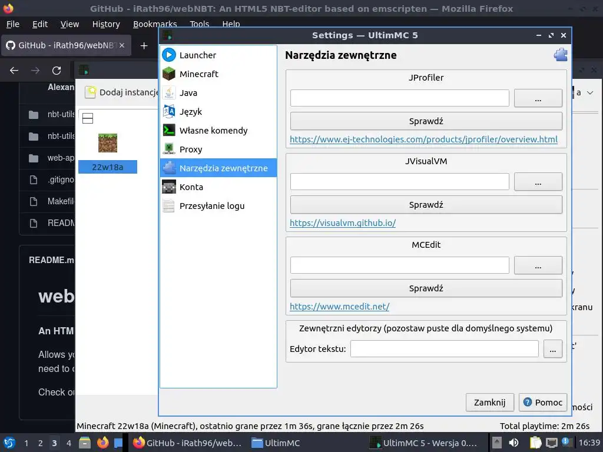
Task: Click the blue desktop icon in the taskbar
Action: [118, 443]
